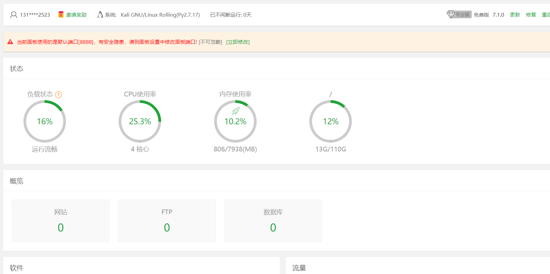
Task: Click the 16% load status gauge
Action: (x=45, y=121)
